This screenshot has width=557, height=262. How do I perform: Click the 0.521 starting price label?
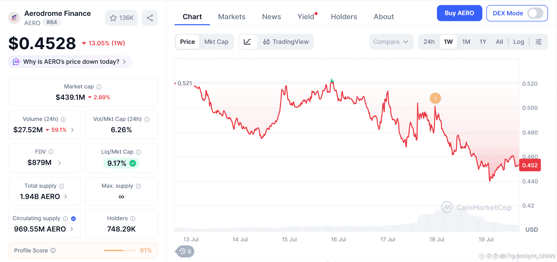pos(185,83)
